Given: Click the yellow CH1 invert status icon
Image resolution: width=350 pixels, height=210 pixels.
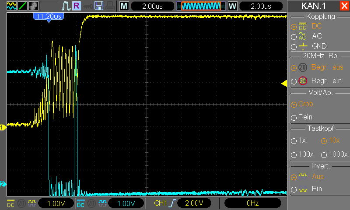Looking at the screenshot, I should pyautogui.click(x=32, y=203).
